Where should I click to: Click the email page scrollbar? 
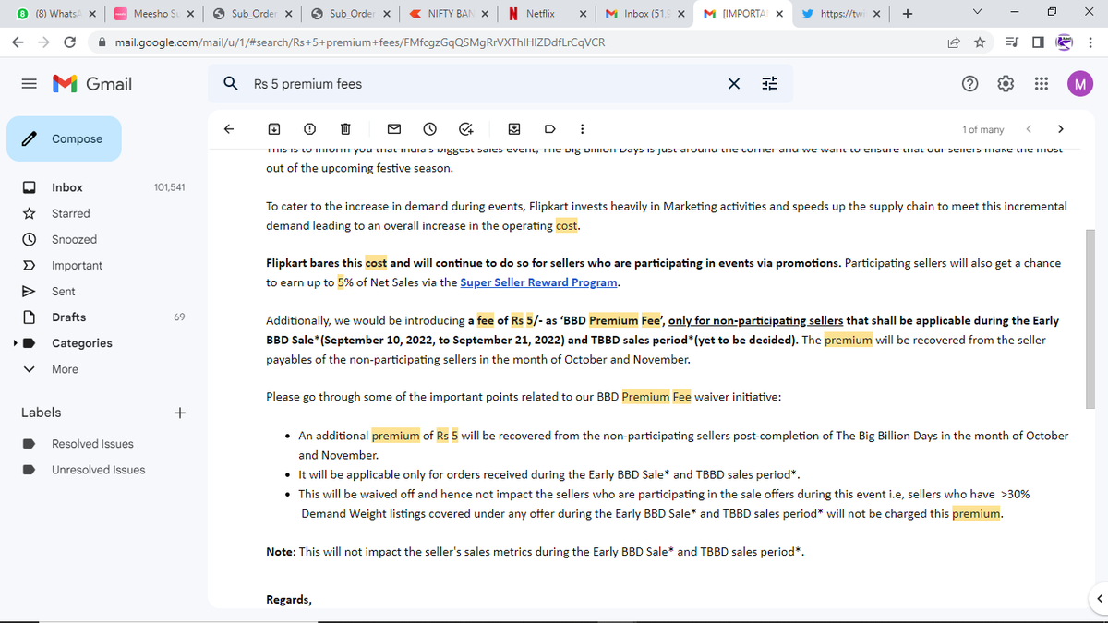tap(1091, 318)
